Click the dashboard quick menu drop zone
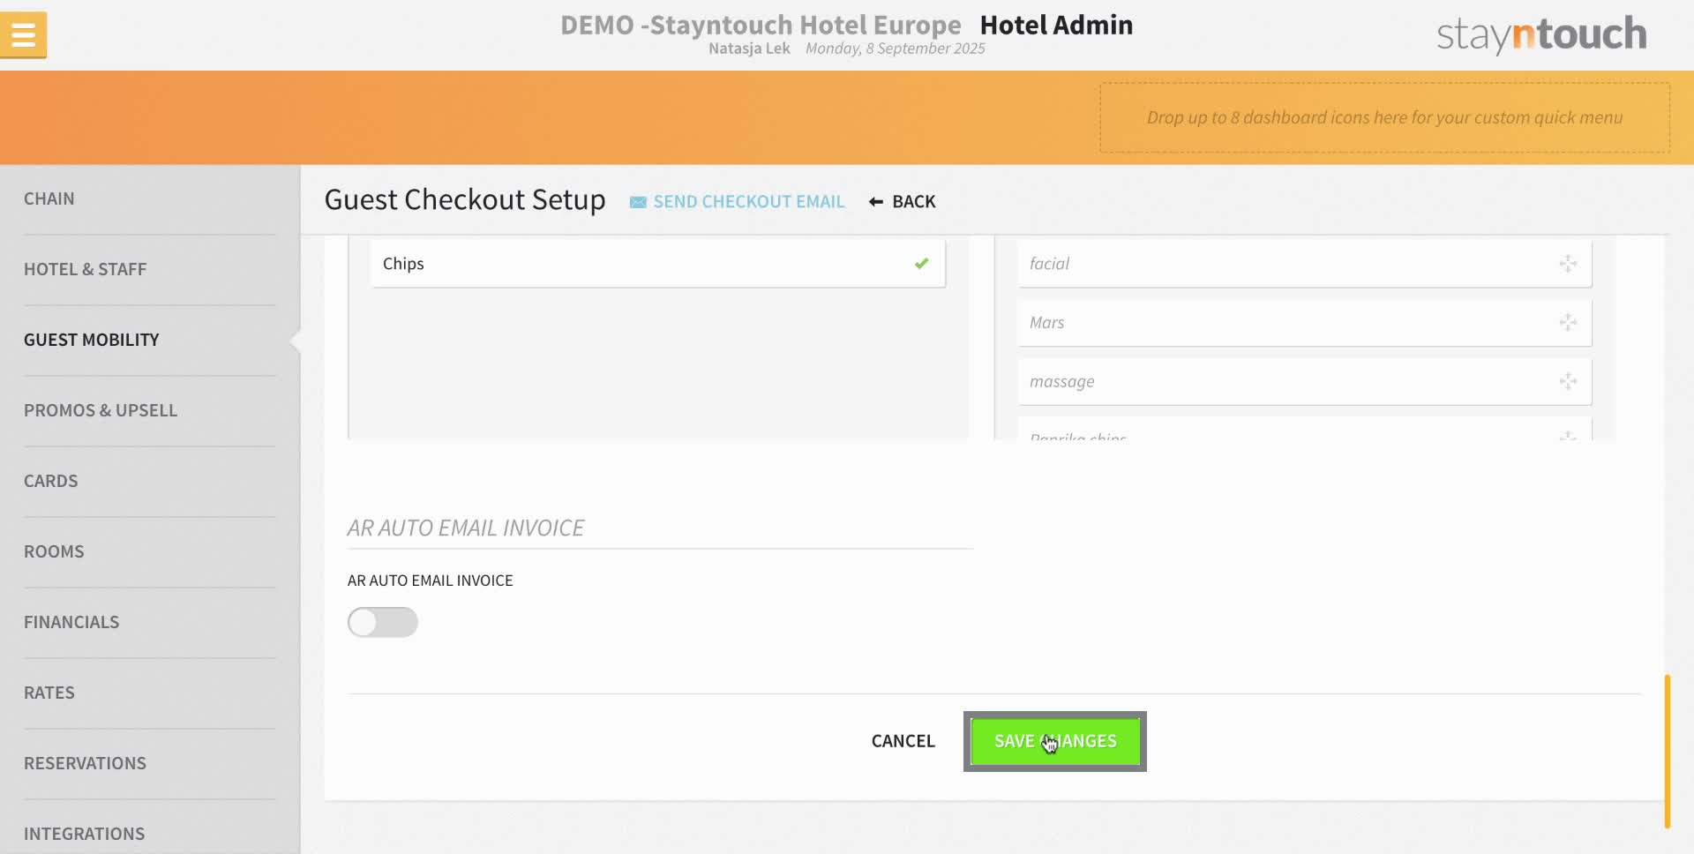This screenshot has height=854, width=1694. point(1383,117)
